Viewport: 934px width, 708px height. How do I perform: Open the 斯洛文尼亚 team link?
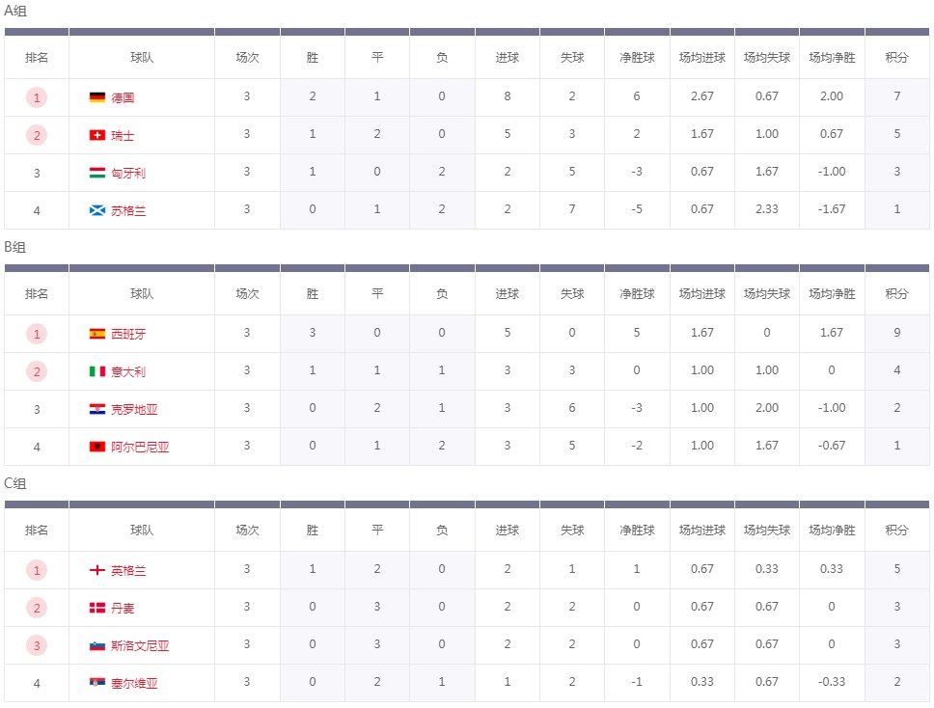click(140, 645)
